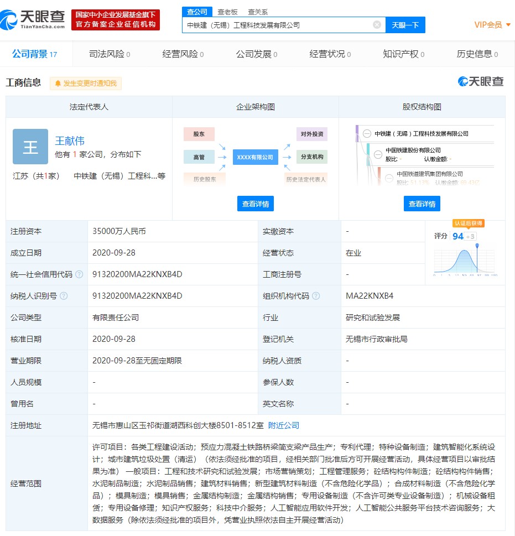
Task: Open the TianYanCha logo homepage
Action: [33, 20]
